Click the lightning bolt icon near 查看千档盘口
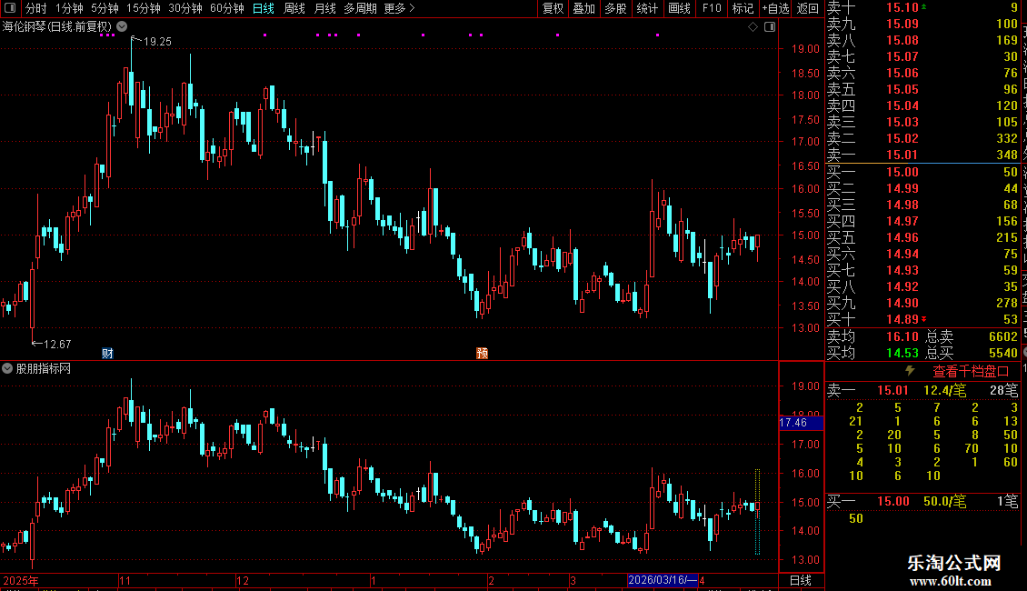 click(910, 371)
